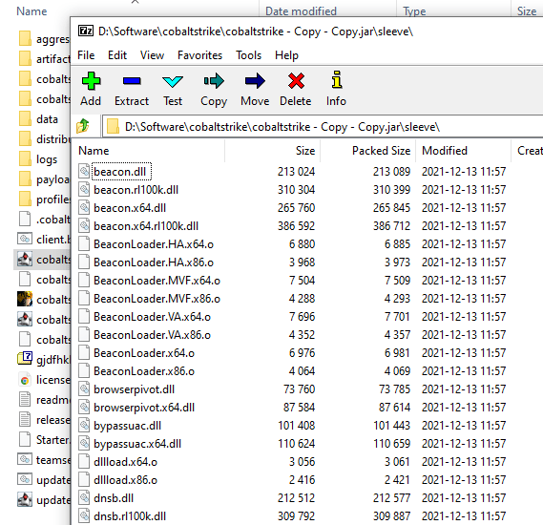Open the Help menu

pyautogui.click(x=286, y=55)
